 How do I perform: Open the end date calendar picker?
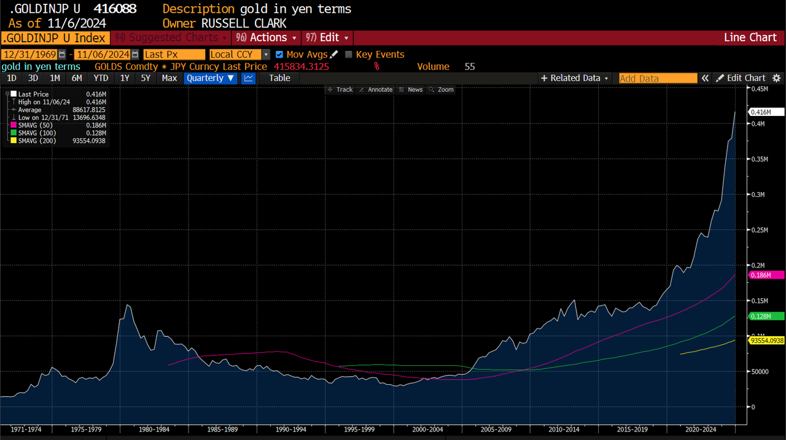click(135, 55)
